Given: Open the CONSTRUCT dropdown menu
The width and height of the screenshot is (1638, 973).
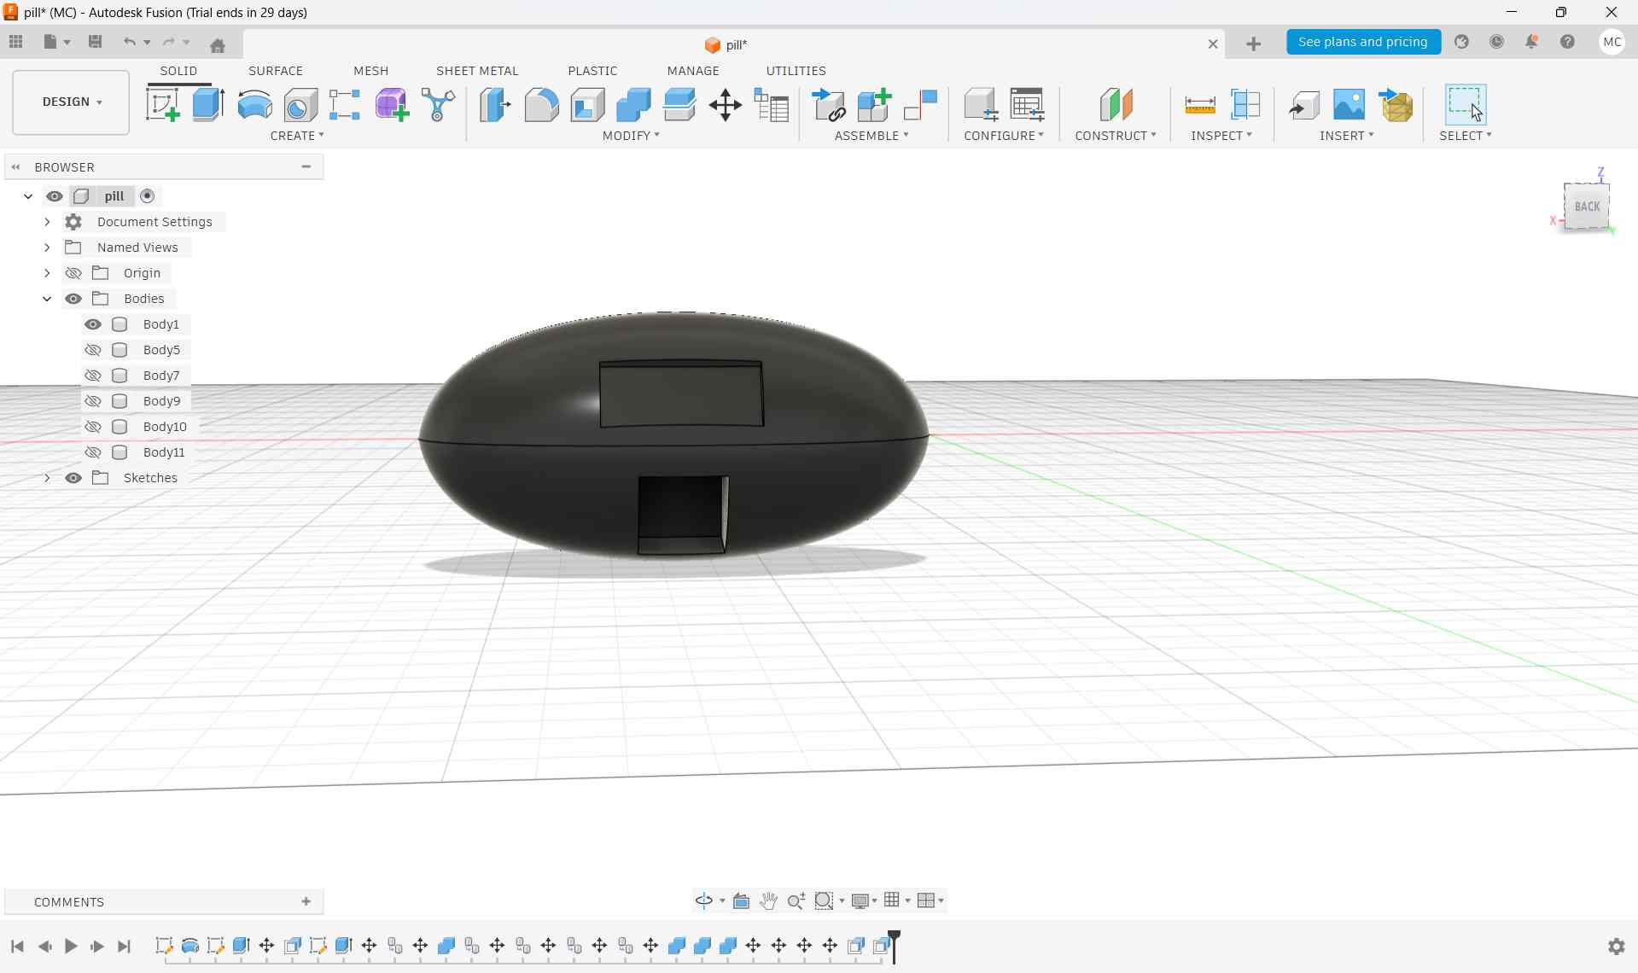Looking at the screenshot, I should [1116, 136].
